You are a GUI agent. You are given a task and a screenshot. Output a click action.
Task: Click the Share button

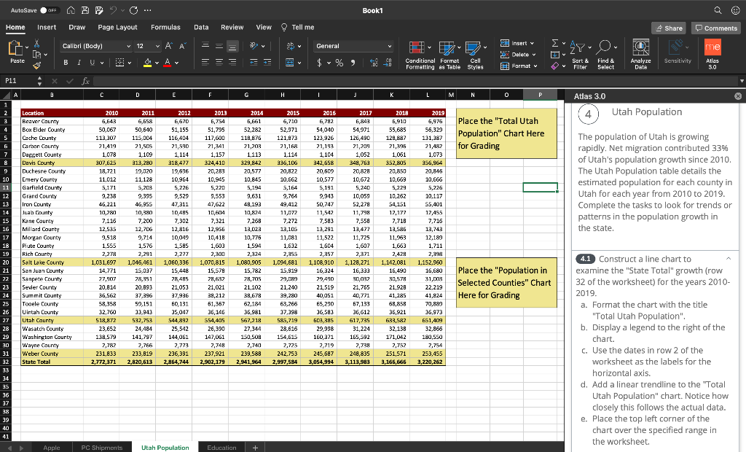[669, 28]
